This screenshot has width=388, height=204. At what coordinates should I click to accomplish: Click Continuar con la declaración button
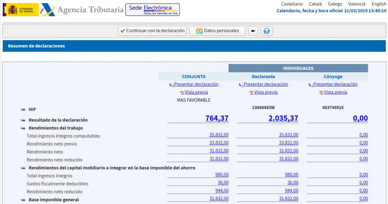tap(152, 31)
